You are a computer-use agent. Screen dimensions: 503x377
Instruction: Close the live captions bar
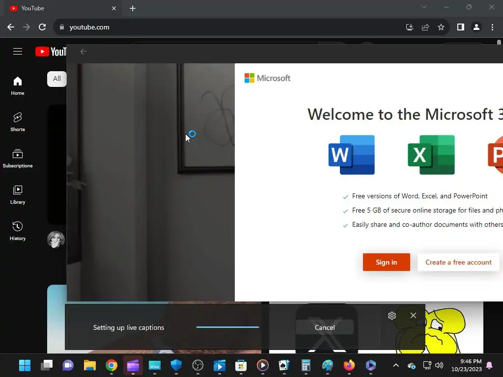click(x=413, y=316)
